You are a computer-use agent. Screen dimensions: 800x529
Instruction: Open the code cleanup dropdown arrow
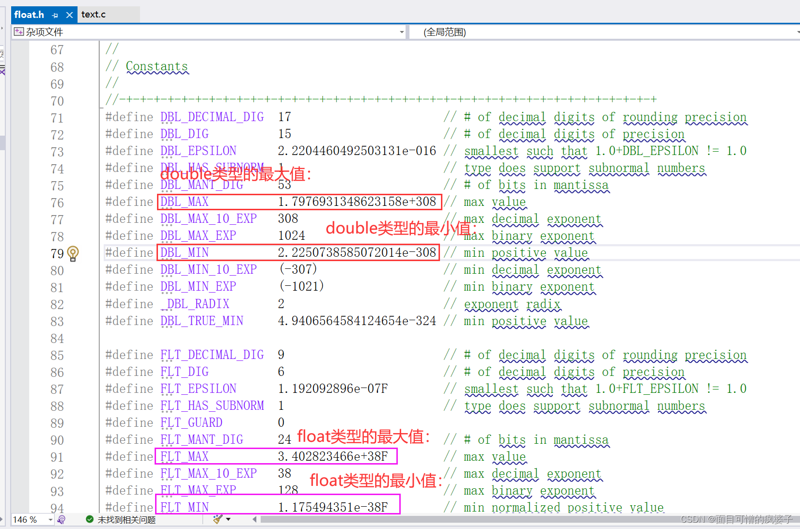click(228, 519)
